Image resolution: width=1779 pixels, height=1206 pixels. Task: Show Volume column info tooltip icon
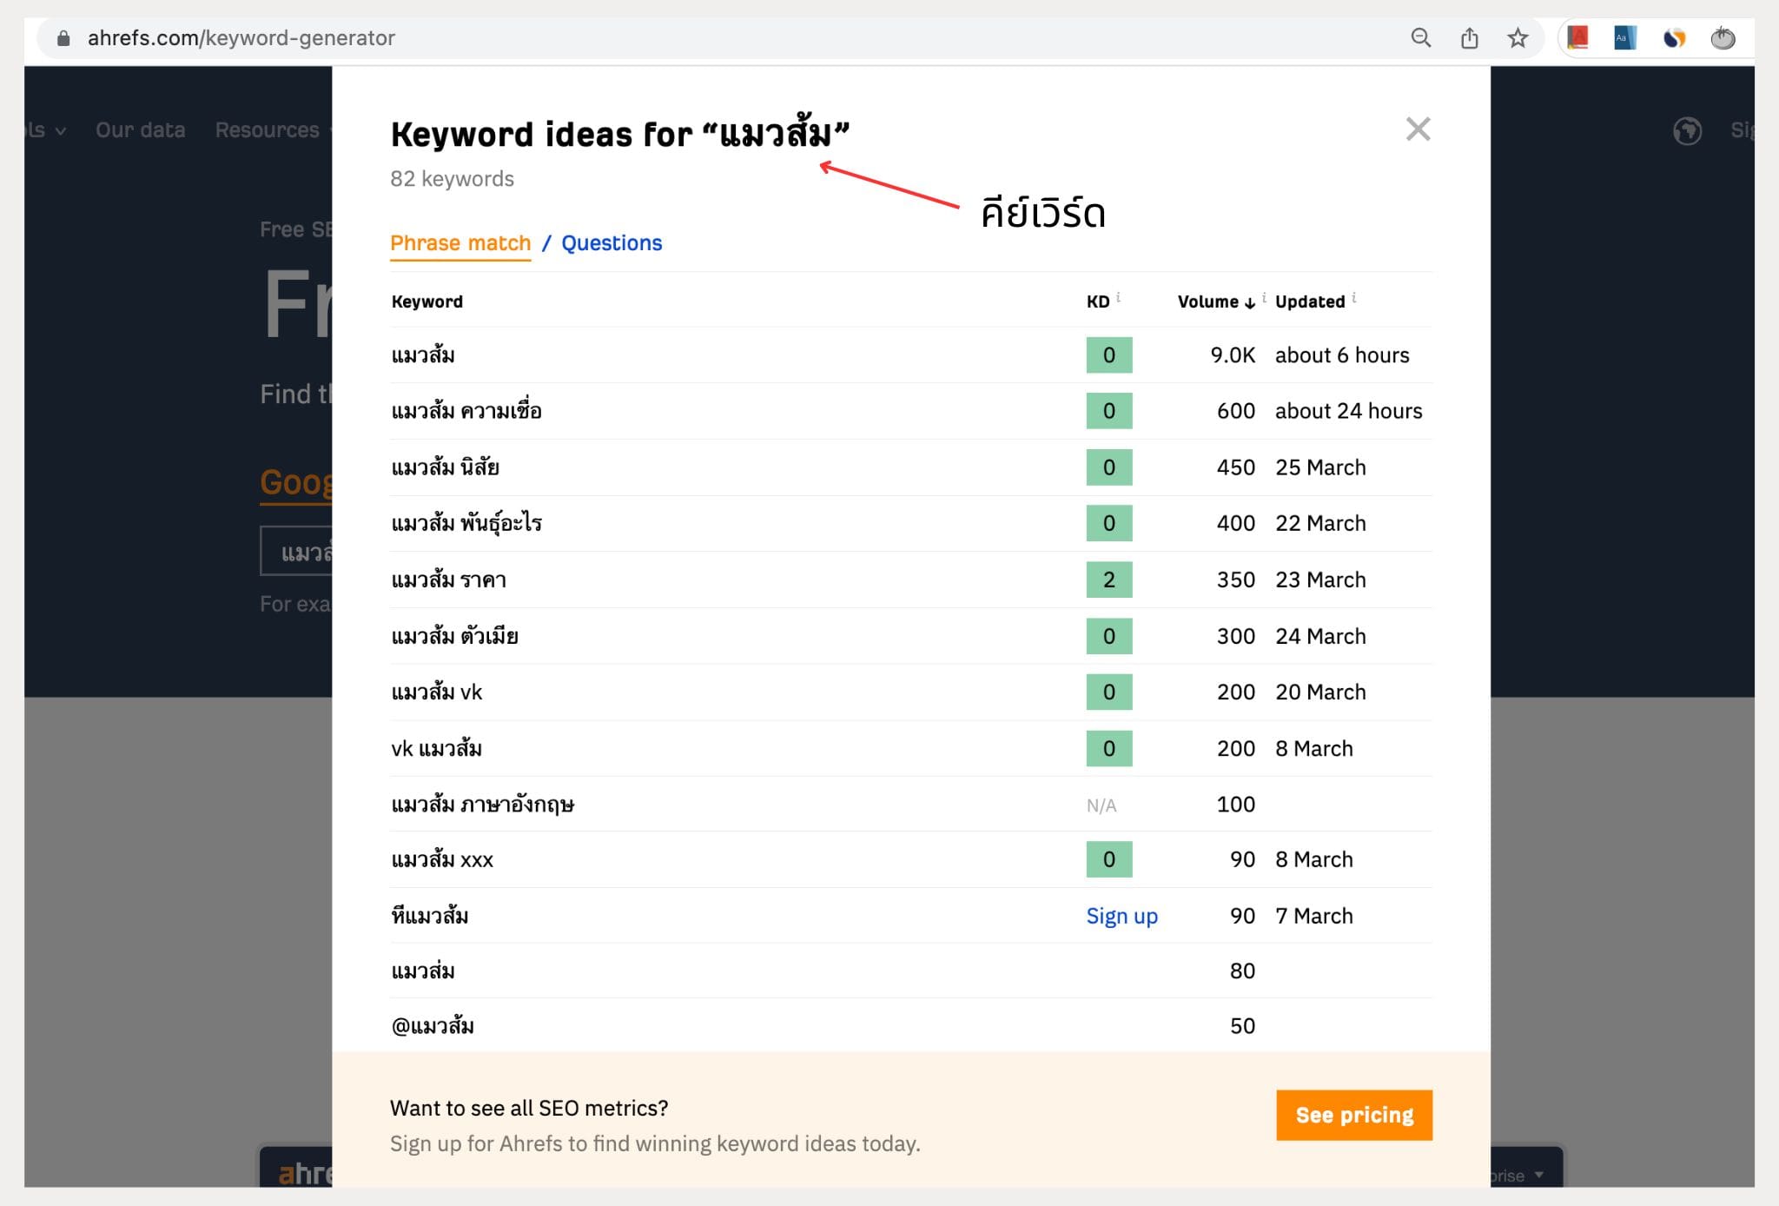click(1264, 297)
